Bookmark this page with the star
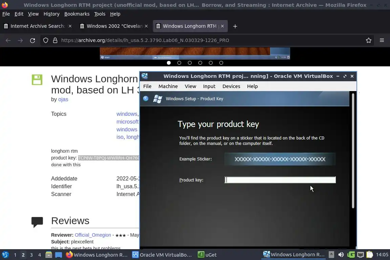 click(x=369, y=40)
